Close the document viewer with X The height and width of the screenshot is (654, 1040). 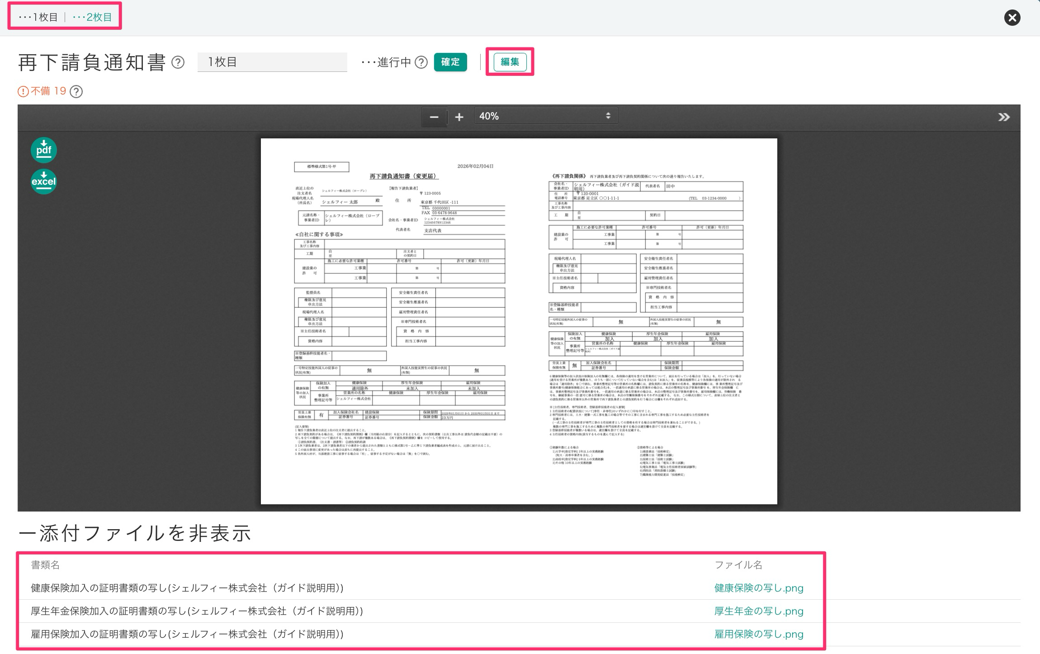point(1012,18)
